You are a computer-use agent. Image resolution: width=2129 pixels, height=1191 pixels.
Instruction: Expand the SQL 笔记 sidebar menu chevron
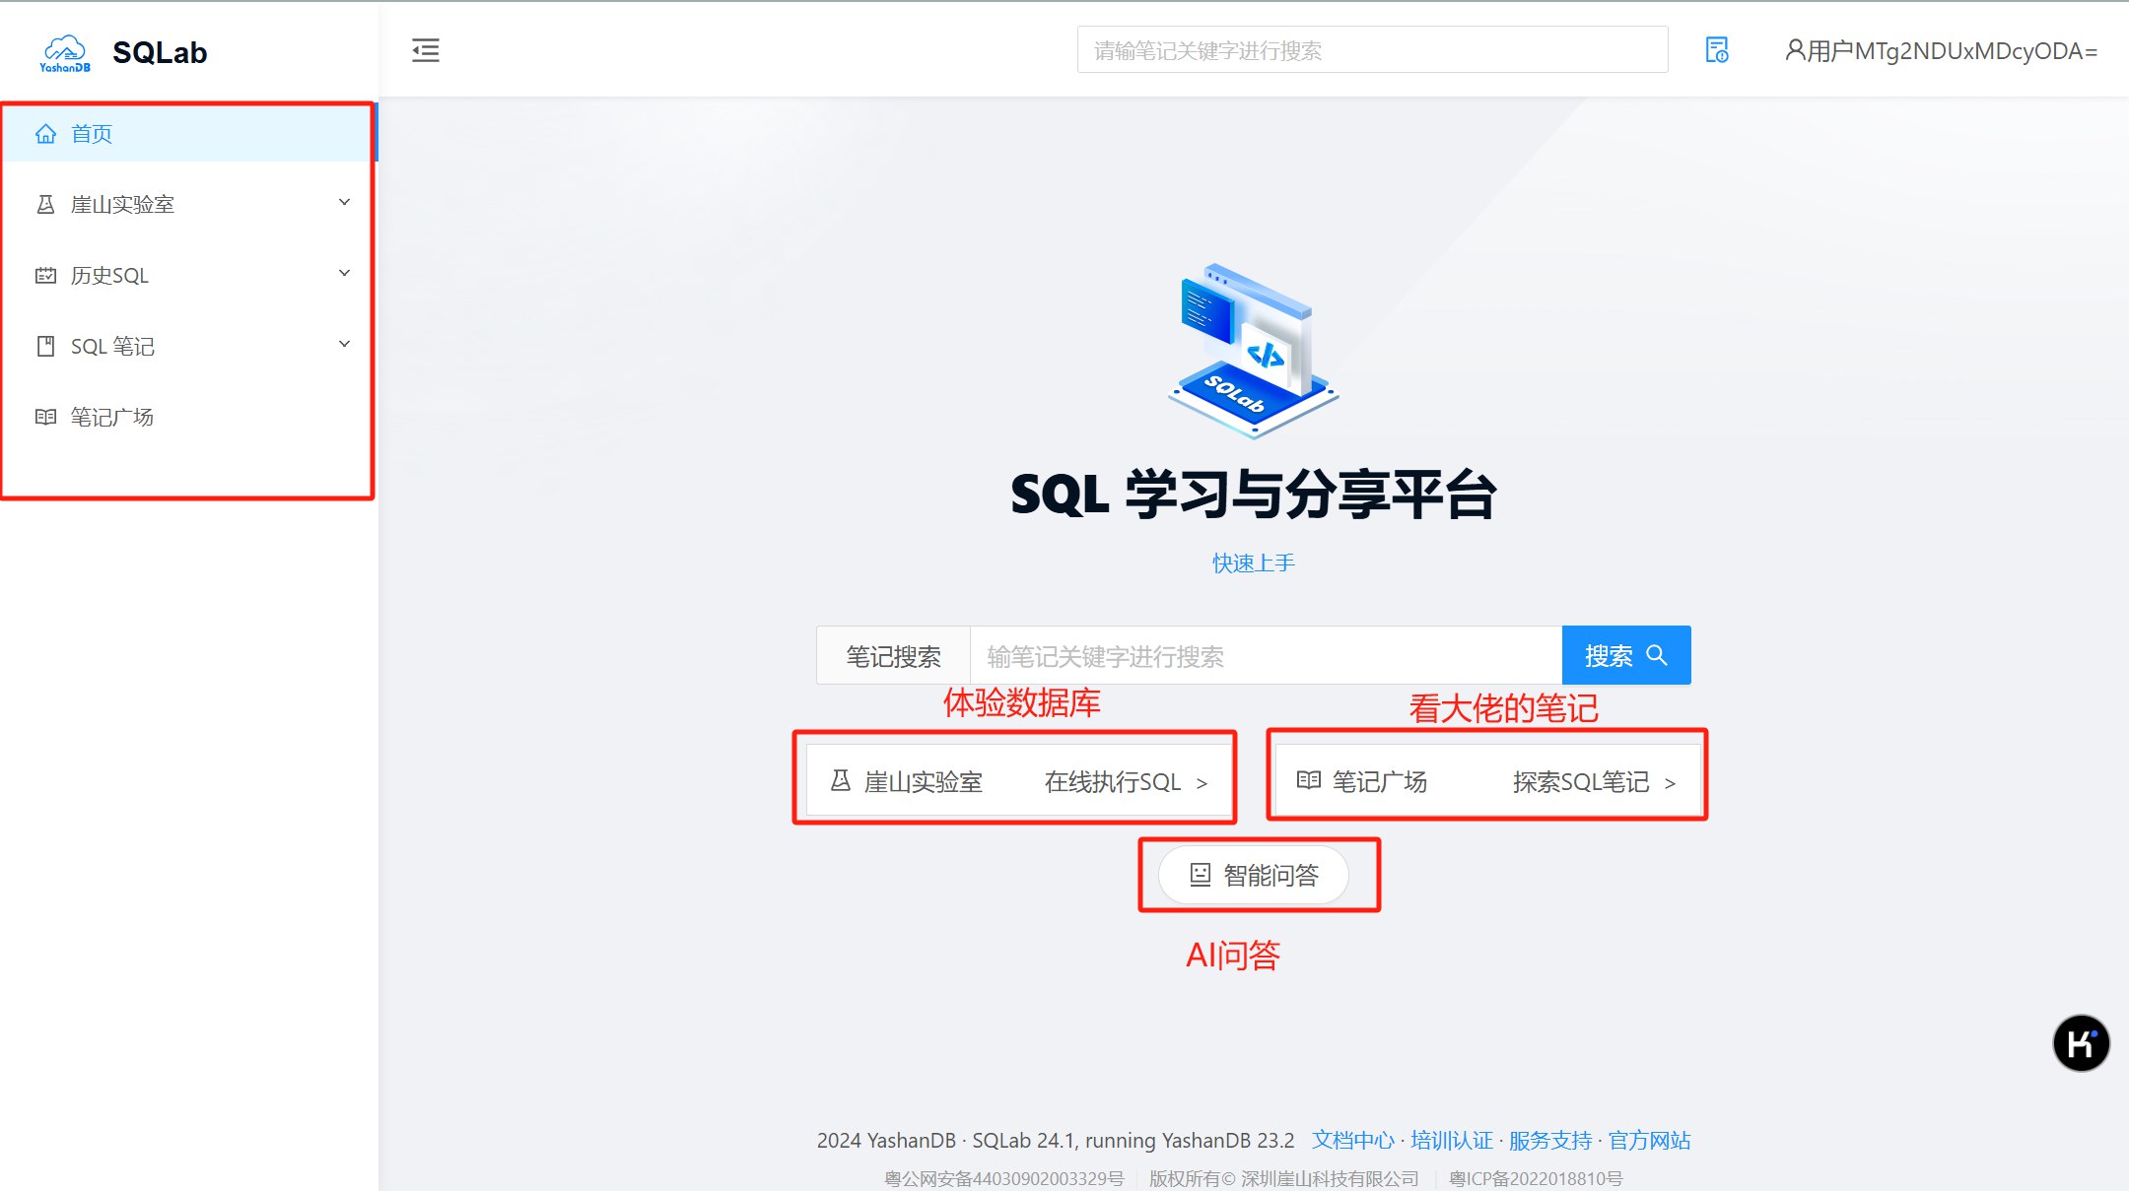(344, 345)
